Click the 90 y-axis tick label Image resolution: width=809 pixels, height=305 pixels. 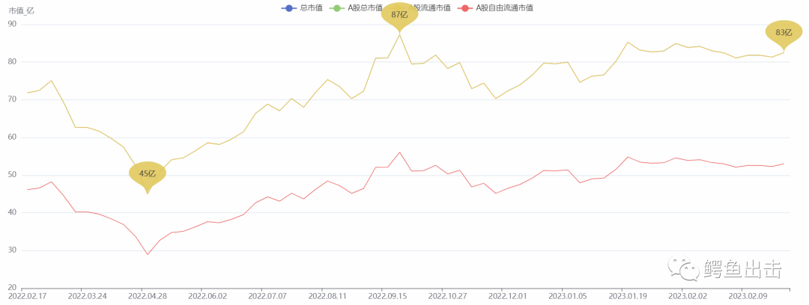click(x=13, y=24)
